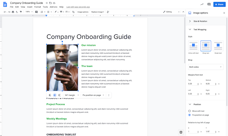228x136 pixels.
Task: Open the View menu
Action: pyautogui.click(x=23, y=7)
